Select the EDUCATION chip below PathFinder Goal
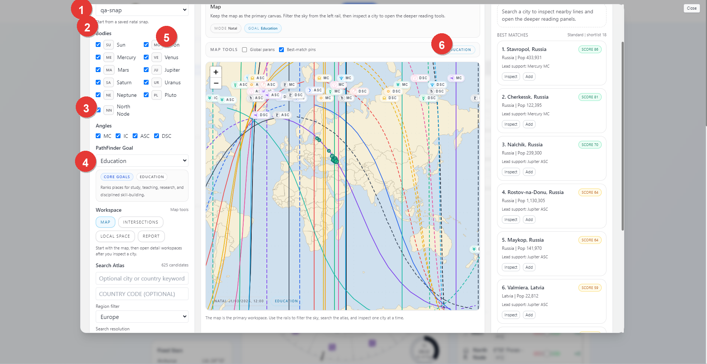This screenshot has width=707, height=364. pos(152,177)
